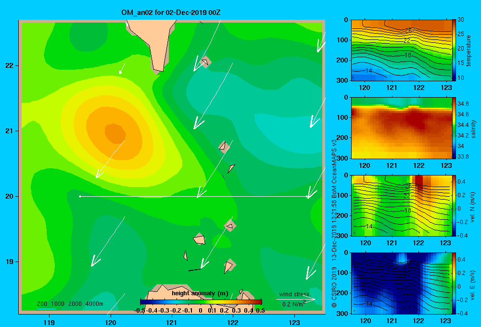Click latitude label 21 on the map axis

[10, 131]
